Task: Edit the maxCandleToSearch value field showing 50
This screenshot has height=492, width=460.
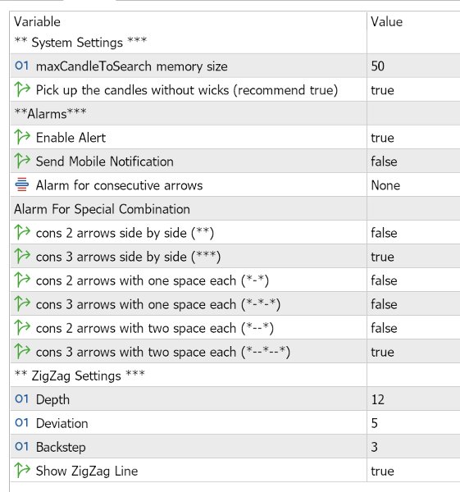Action: click(413, 66)
